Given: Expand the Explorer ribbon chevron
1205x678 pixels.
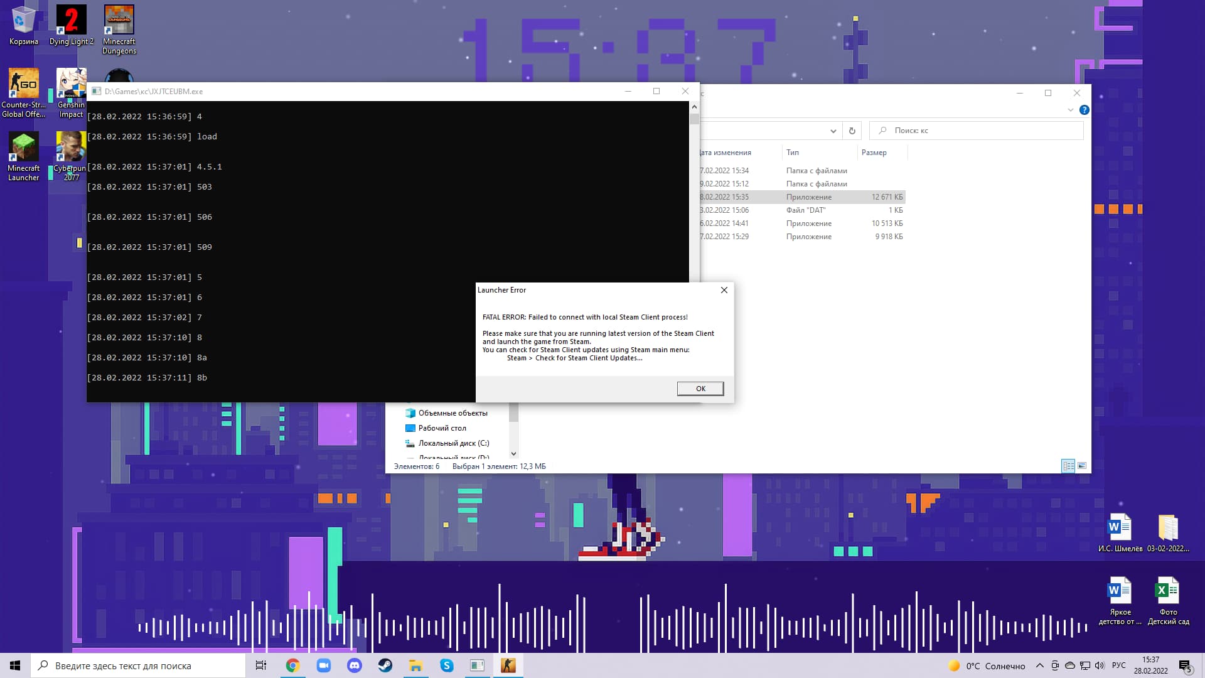Looking at the screenshot, I should click(1070, 110).
